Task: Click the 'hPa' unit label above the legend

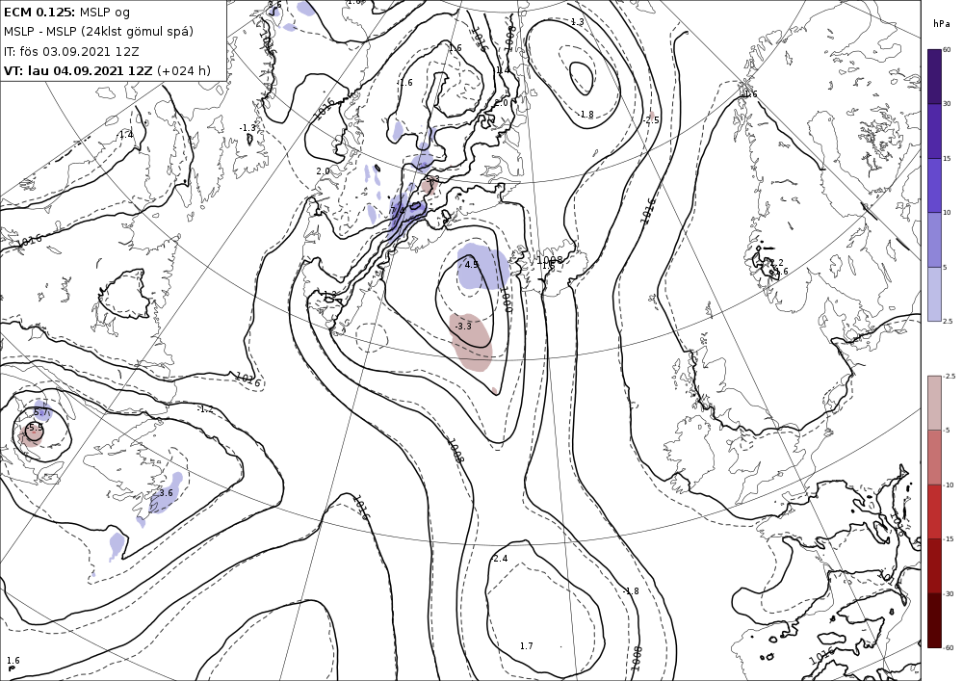Action: (x=941, y=24)
